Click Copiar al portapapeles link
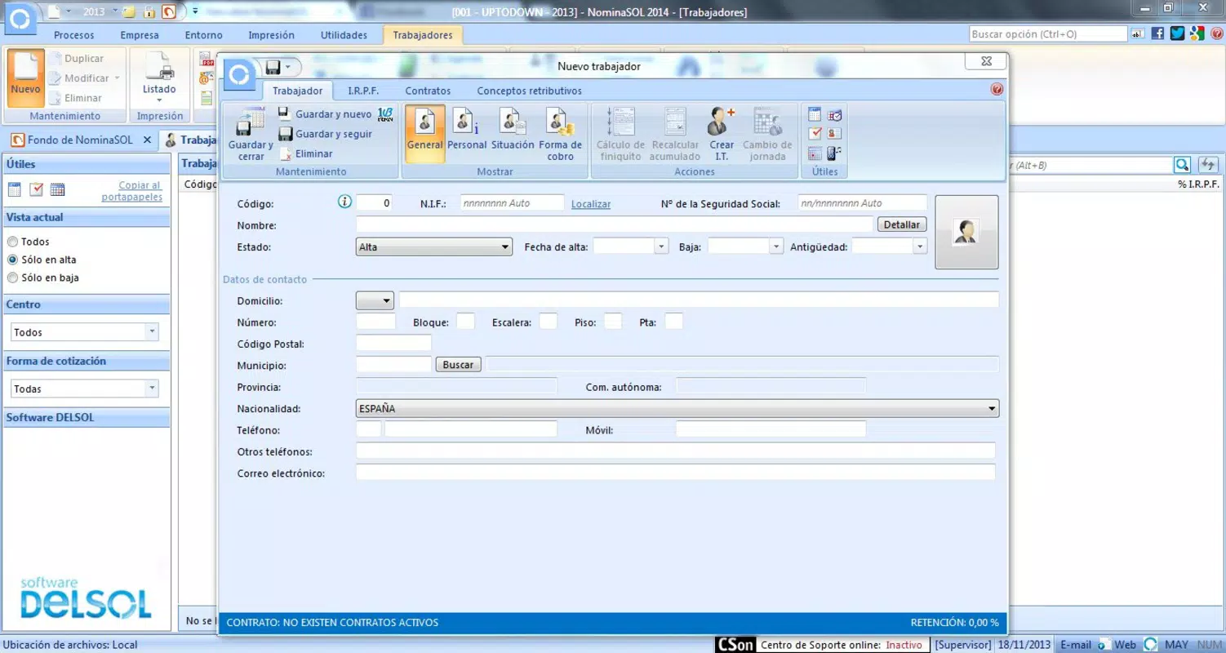The height and width of the screenshot is (653, 1226). [132, 191]
